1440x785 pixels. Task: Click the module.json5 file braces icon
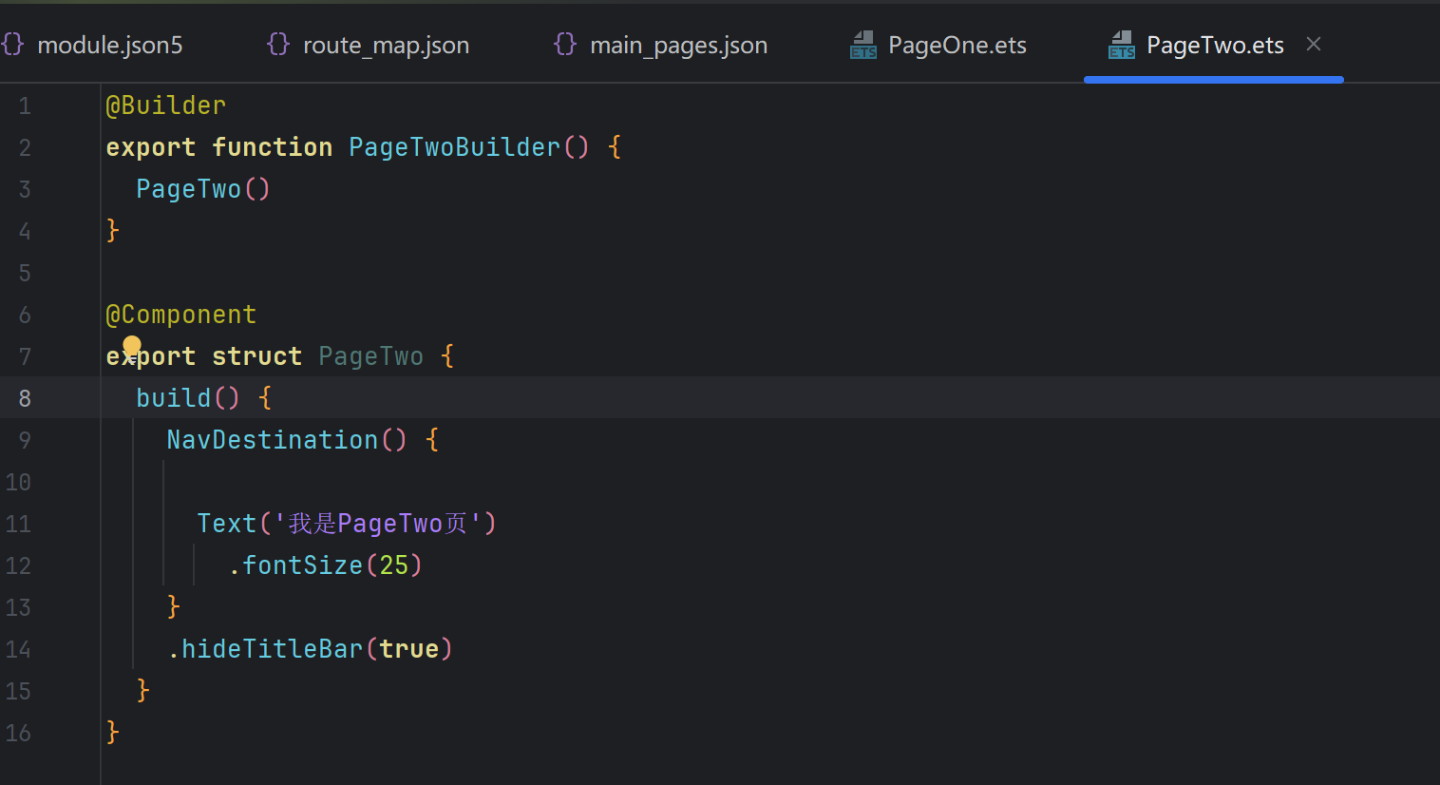12,45
